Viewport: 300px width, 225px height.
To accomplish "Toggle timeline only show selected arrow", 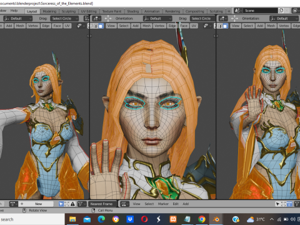I will pyautogui.click(x=277, y=204).
